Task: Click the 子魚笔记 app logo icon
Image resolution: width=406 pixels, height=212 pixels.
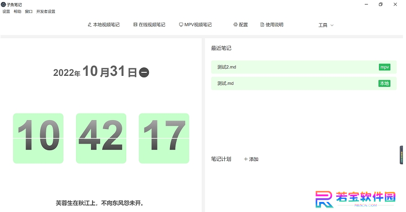Action: point(4,5)
